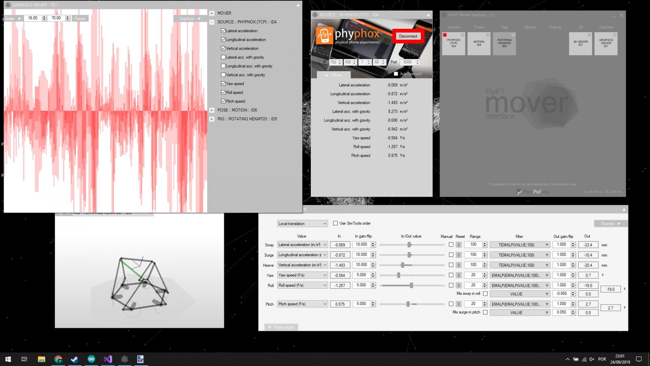Click the Disconnect button

(408, 36)
